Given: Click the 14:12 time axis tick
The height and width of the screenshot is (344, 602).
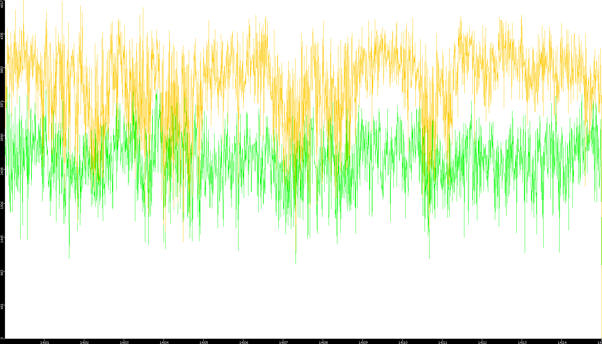Looking at the screenshot, I should [482, 342].
